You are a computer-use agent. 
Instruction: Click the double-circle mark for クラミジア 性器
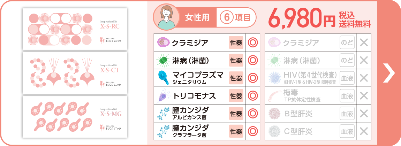[x=253, y=43]
